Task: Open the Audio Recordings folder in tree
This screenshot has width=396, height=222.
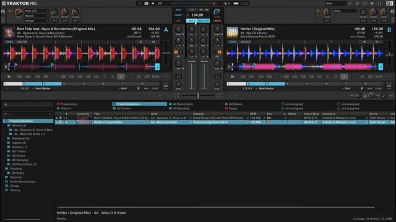Action: 22,181
